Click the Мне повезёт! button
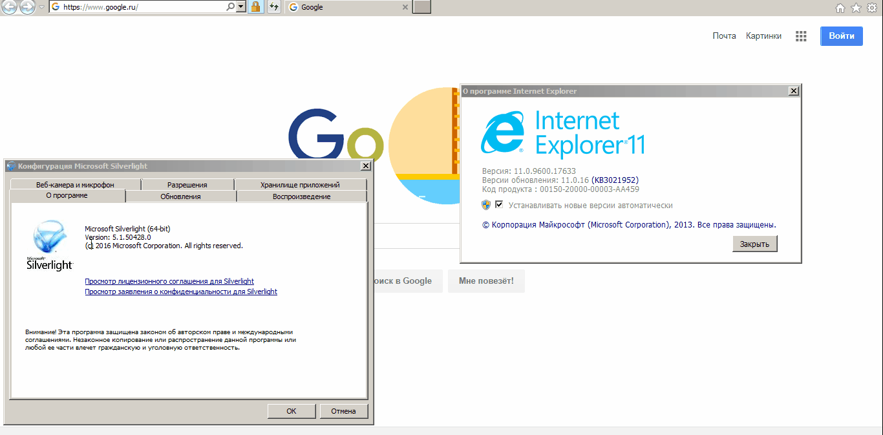Viewport: 883px width, 435px height. pyautogui.click(x=486, y=281)
